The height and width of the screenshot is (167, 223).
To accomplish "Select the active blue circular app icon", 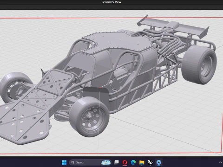I will 159,162.
